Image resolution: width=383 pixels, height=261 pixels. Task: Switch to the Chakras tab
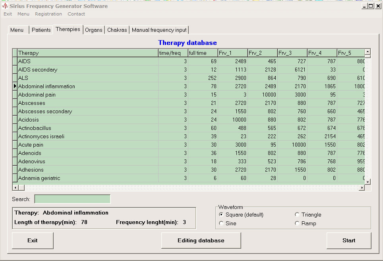tap(117, 30)
